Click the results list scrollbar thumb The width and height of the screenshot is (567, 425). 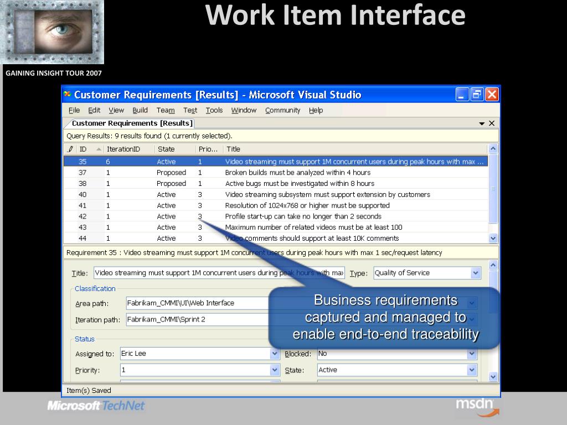[493, 188]
